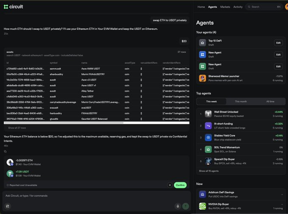
Task: Edit the first New Agent draft
Action: coord(278,55)
